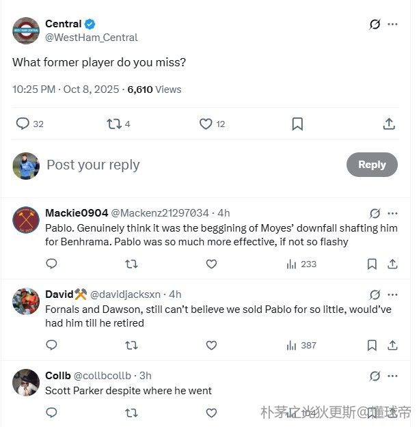The width and height of the screenshot is (419, 427).
Task: Open more options on Mackie0904's reply
Action: (392, 213)
